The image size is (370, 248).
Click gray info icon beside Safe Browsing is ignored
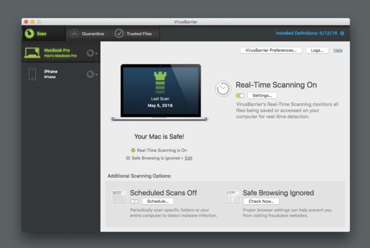[x=128, y=158]
